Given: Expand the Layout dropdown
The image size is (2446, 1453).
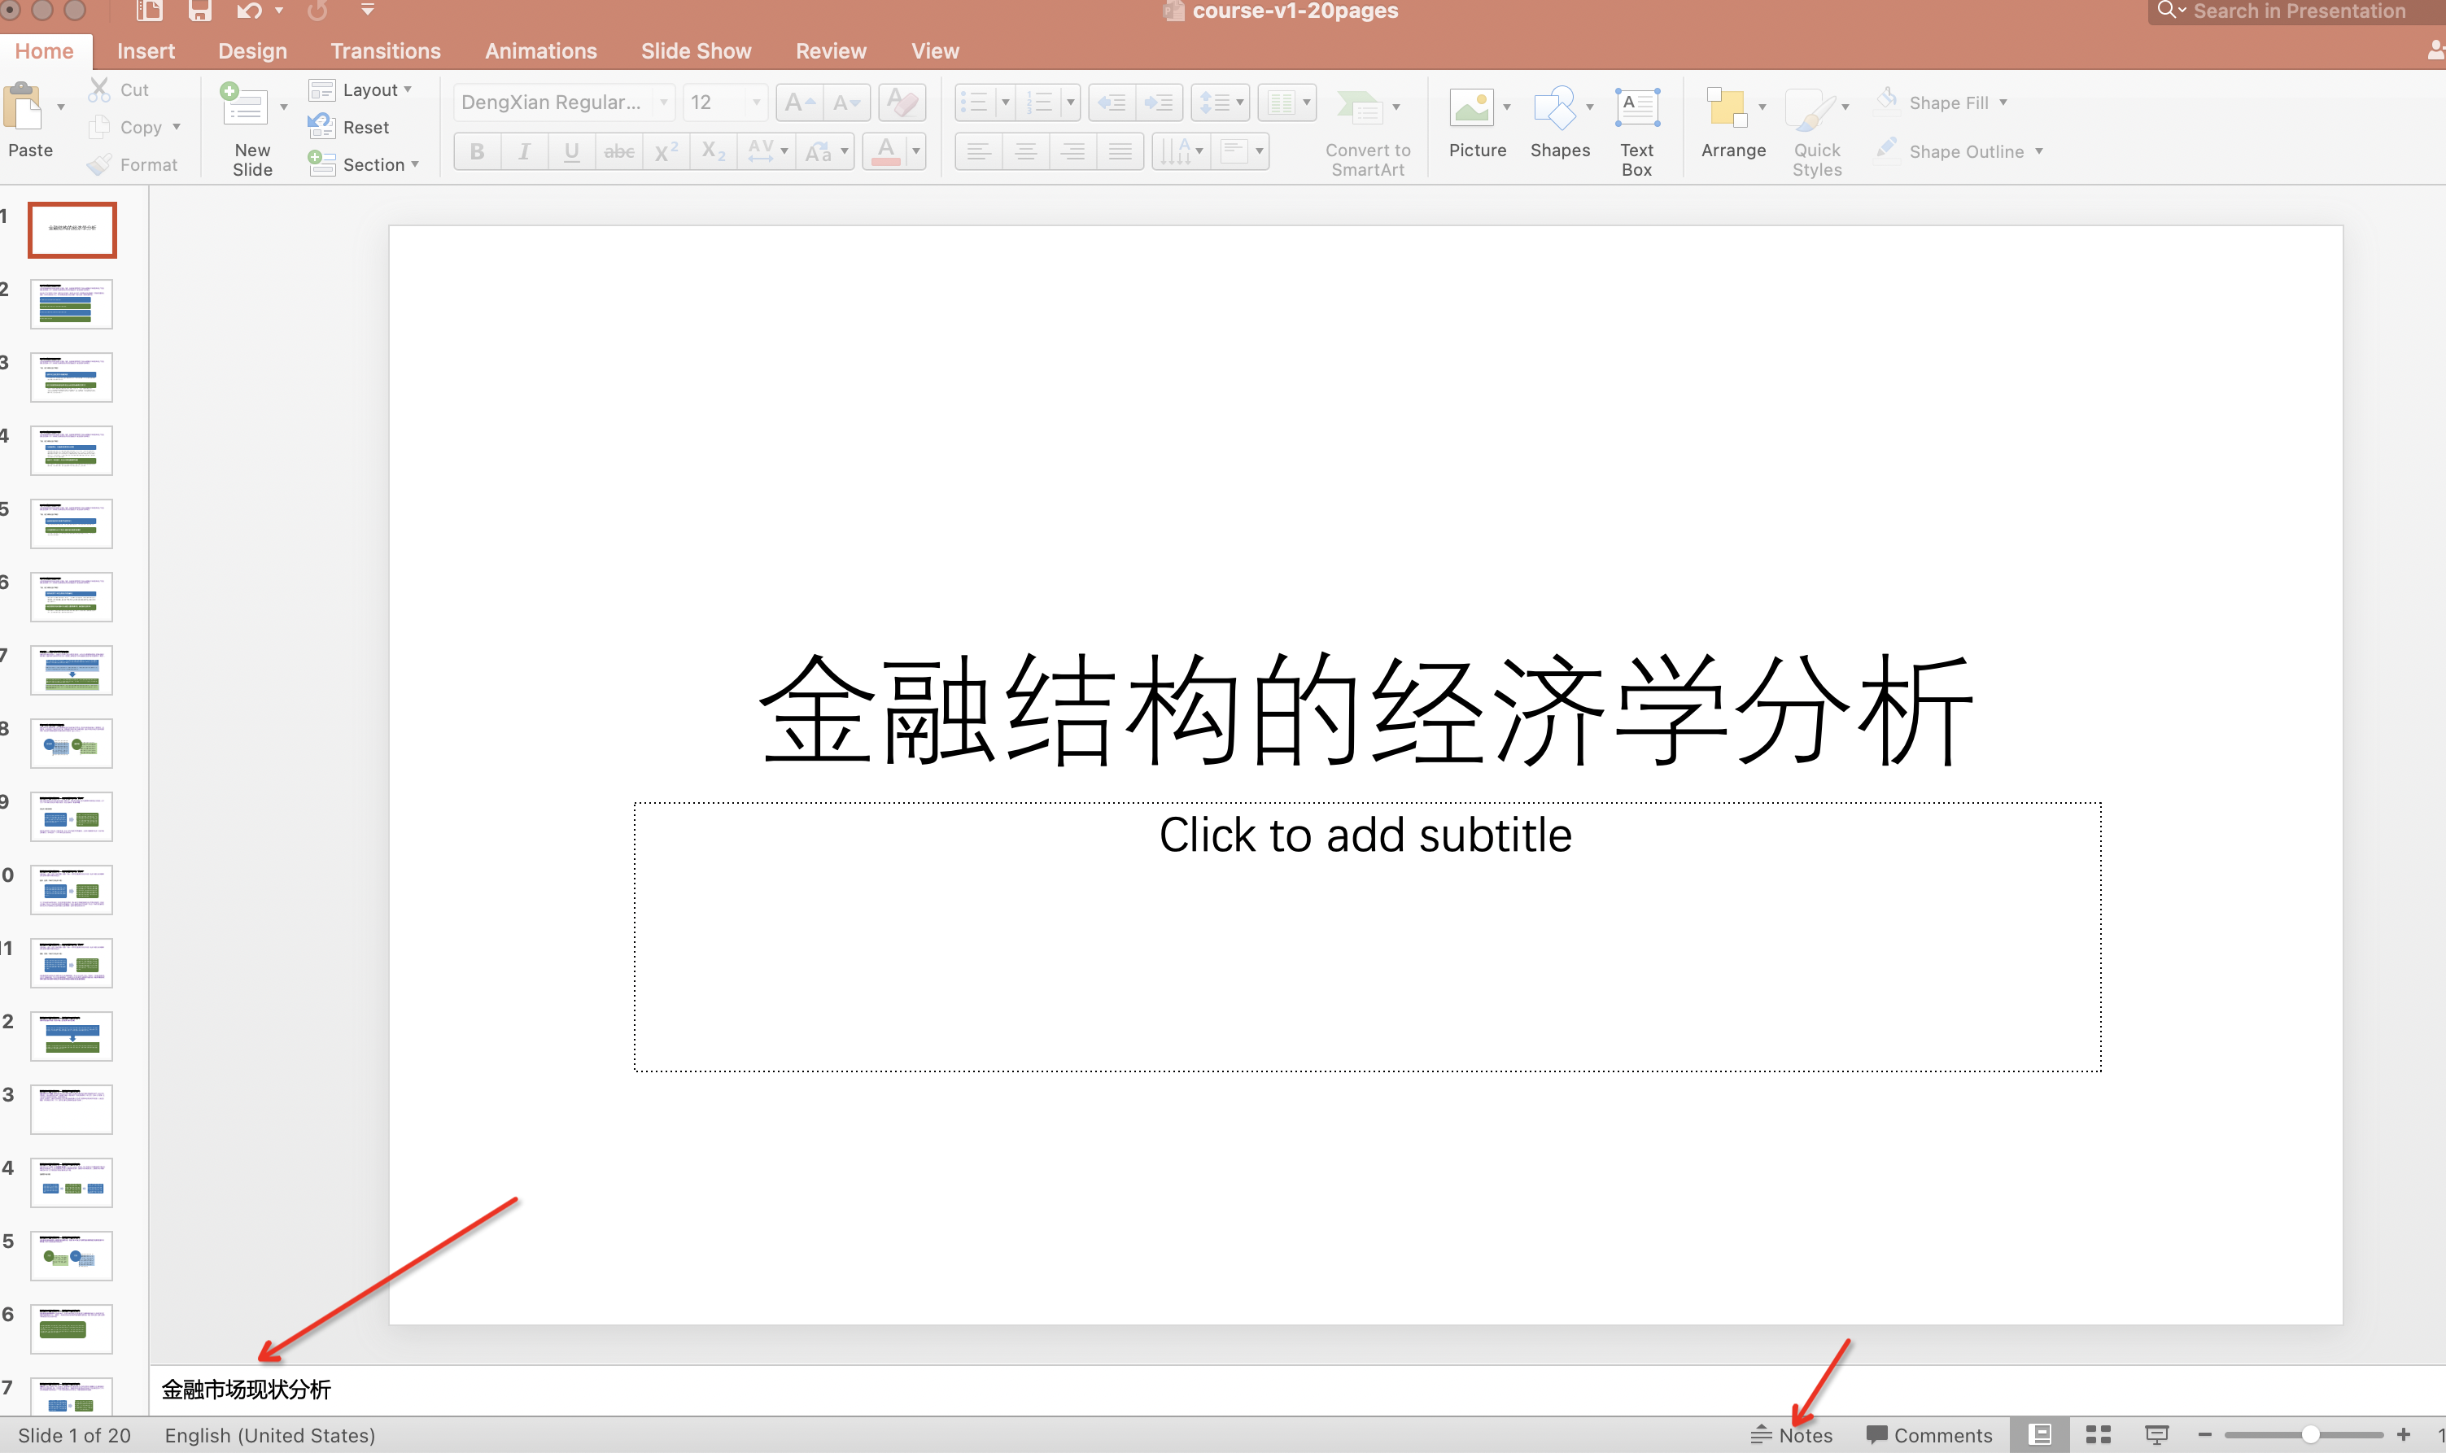Looking at the screenshot, I should 369,90.
